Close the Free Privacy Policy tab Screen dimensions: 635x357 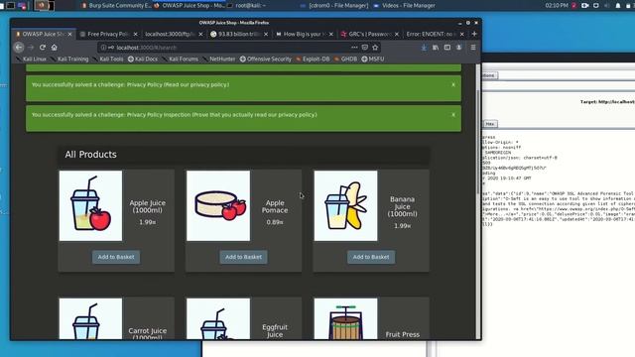135,35
